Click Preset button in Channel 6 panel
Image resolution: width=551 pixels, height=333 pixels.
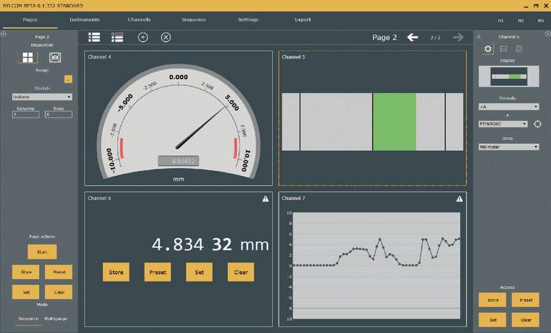click(x=157, y=272)
